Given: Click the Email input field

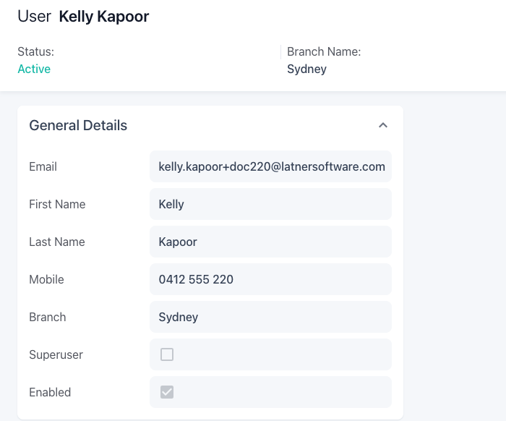Looking at the screenshot, I should pos(270,166).
